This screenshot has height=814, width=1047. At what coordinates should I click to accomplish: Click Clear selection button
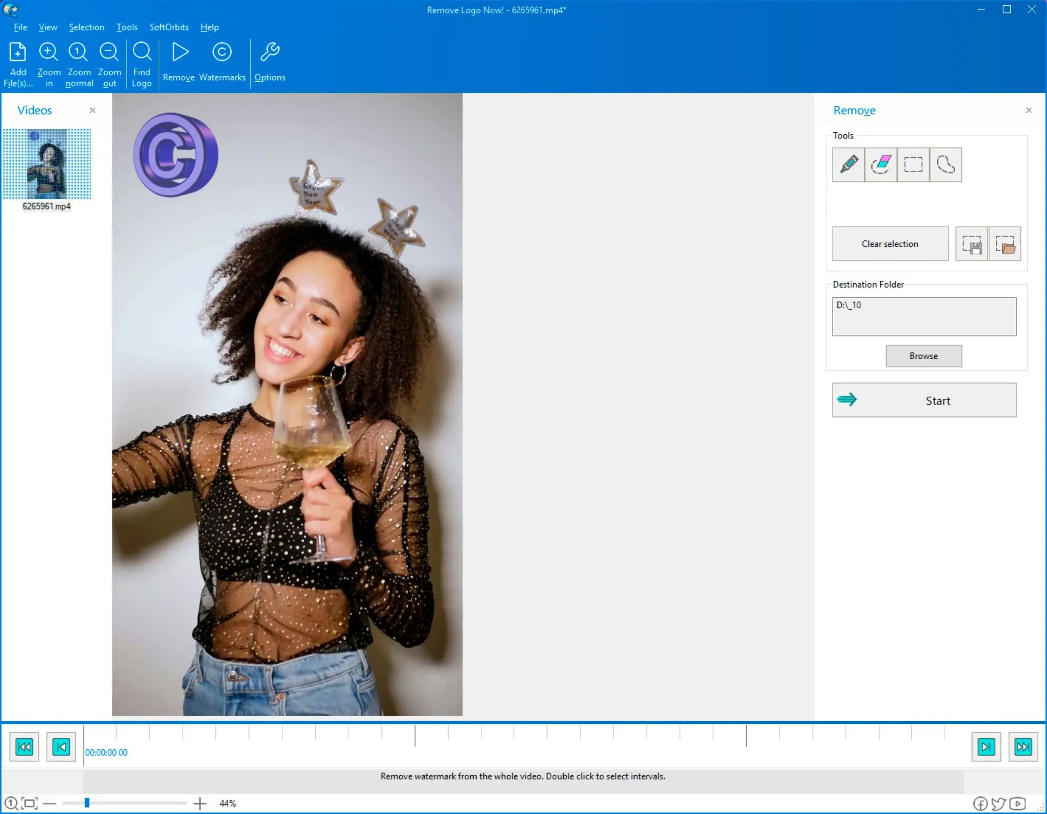coord(889,244)
